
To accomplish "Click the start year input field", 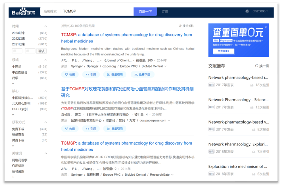I will click(17, 51).
